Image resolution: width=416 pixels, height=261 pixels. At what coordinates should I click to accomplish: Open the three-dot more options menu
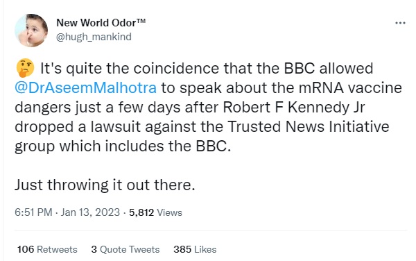pyautogui.click(x=400, y=23)
